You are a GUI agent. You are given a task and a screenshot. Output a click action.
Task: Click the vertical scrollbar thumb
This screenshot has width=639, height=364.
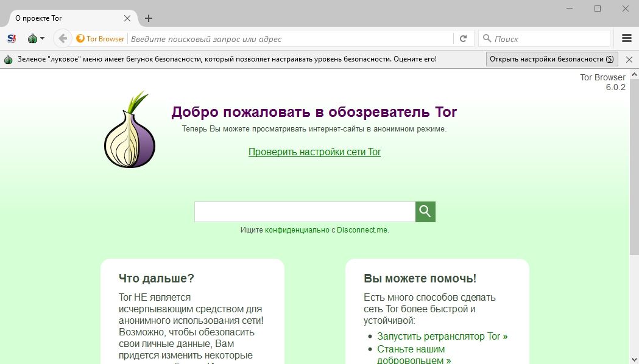click(x=634, y=167)
